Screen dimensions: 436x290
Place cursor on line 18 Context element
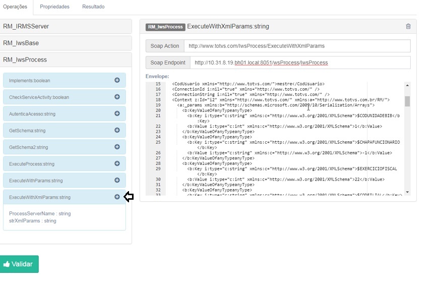click(x=281, y=100)
